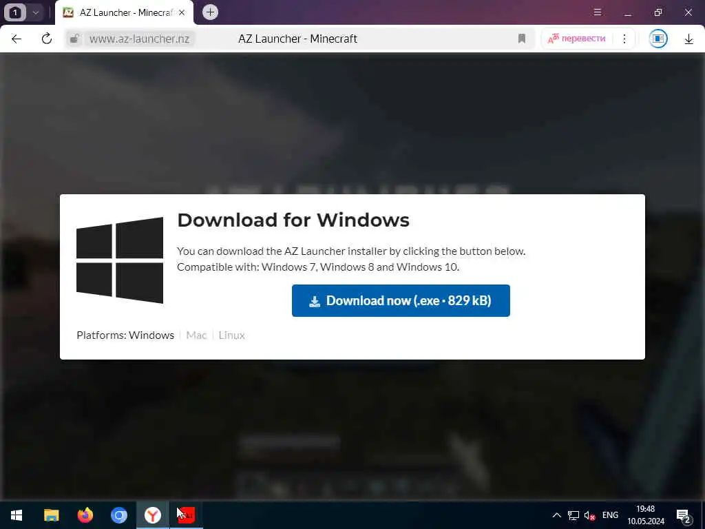This screenshot has width=705, height=529.
Task: Launch Firefox from the taskbar
Action: coord(85,515)
